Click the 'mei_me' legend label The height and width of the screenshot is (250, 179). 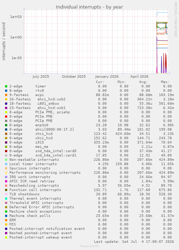(42, 147)
